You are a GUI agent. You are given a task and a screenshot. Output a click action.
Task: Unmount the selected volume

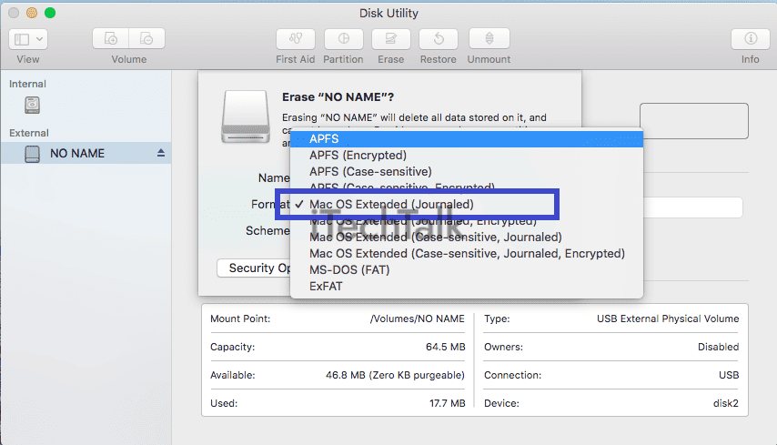click(489, 38)
